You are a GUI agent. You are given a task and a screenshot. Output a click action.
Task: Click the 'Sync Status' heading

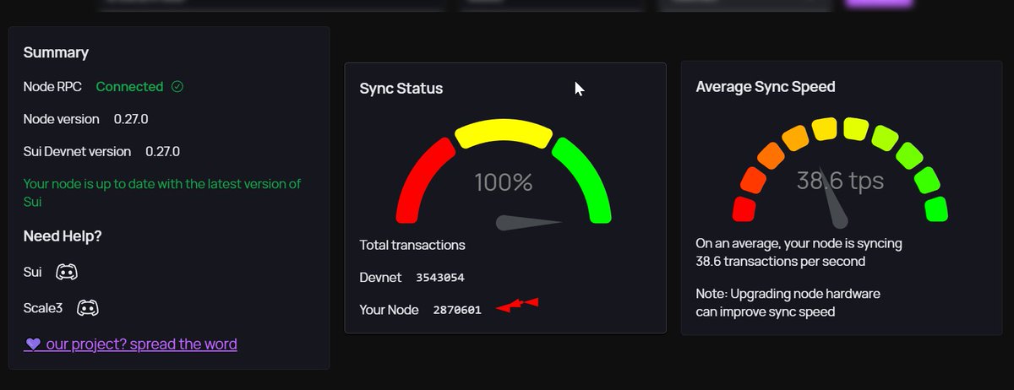point(401,88)
